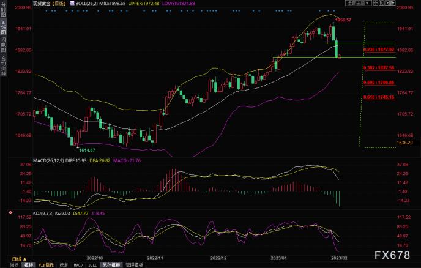Click the 1614.67 low price label
Viewport: 421px width, 268px height.
[x=87, y=150]
